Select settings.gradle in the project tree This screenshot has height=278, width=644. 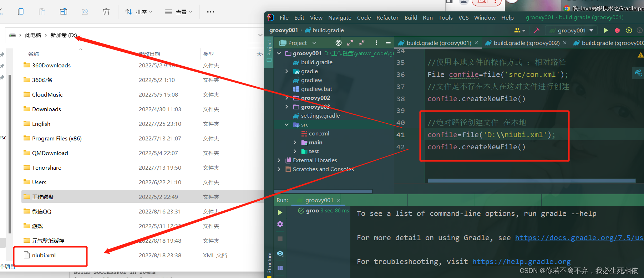point(316,115)
